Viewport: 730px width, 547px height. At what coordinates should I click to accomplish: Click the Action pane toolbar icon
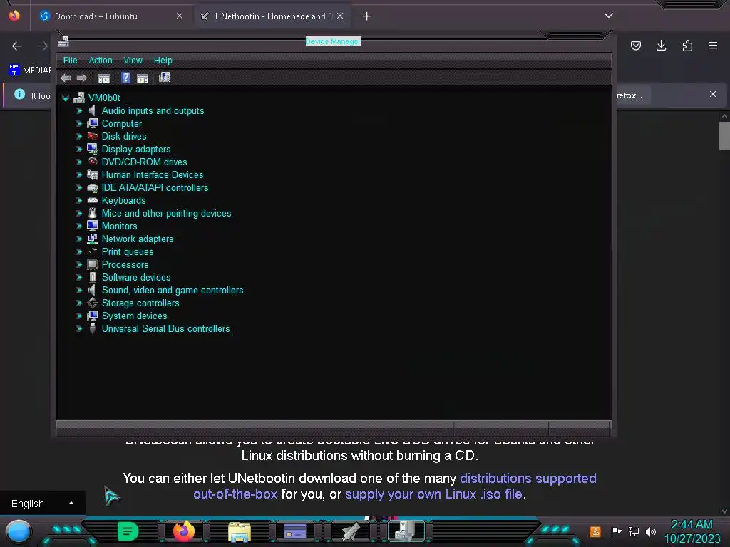(143, 78)
